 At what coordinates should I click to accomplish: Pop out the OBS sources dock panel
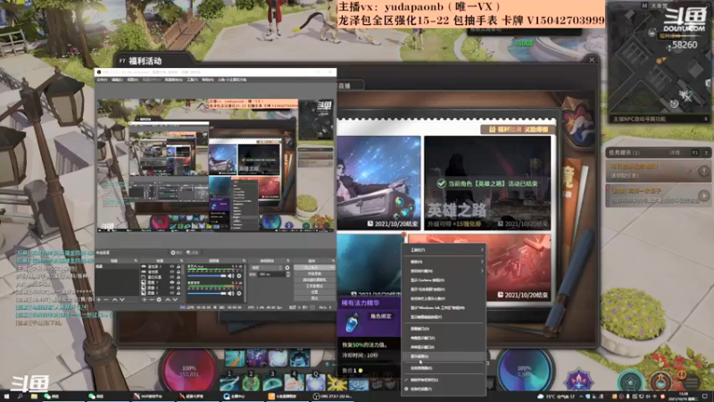(182, 261)
